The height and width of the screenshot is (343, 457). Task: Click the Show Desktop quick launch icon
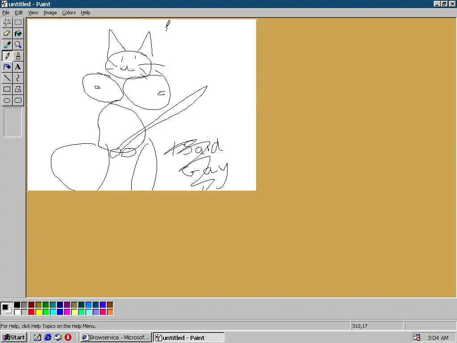(37, 338)
